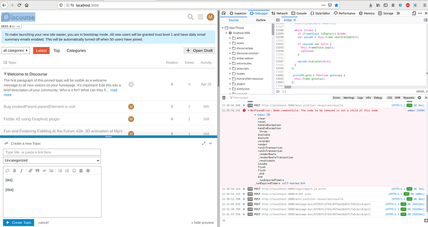Insert preformatted code in the composer
This screenshot has height=227, width=428.
click(x=44, y=171)
